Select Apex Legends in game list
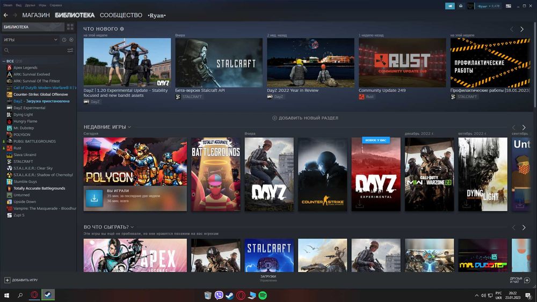 click(x=25, y=68)
